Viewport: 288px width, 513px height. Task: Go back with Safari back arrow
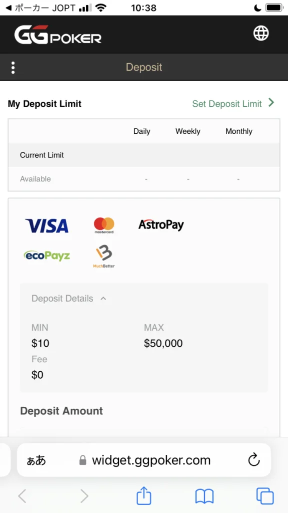pyautogui.click(x=22, y=496)
